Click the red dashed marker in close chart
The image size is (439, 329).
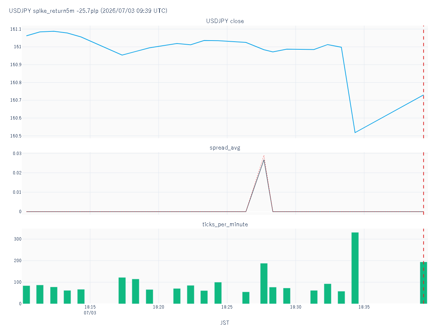pyautogui.click(x=424, y=82)
